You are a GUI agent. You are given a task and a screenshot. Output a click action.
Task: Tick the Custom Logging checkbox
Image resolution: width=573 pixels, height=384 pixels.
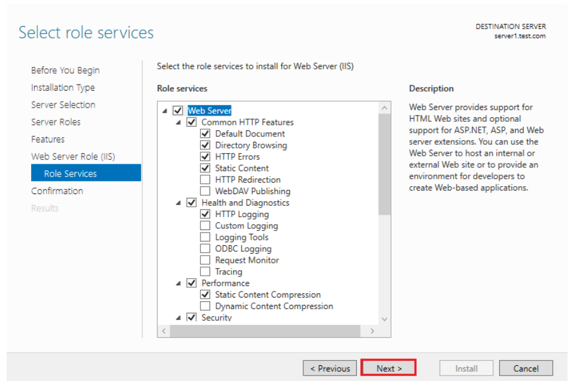[x=205, y=226]
